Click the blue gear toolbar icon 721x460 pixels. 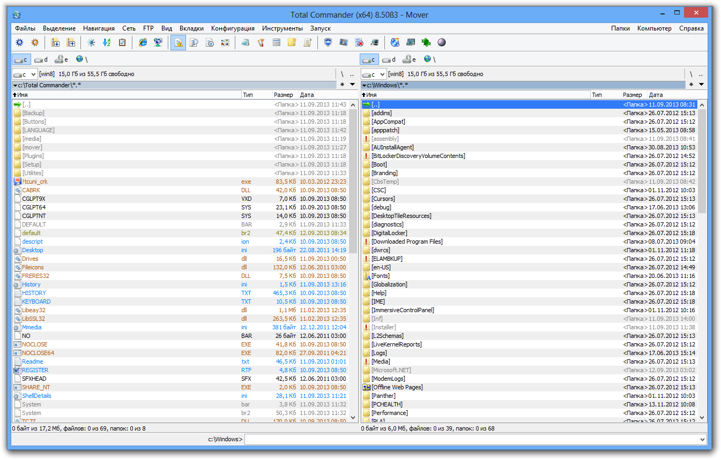coord(20,43)
